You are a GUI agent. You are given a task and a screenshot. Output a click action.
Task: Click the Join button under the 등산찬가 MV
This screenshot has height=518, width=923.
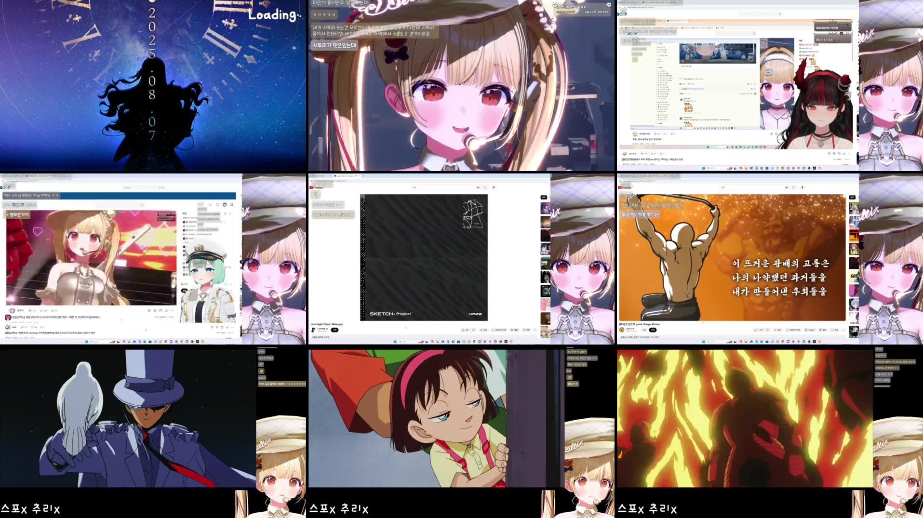644,330
